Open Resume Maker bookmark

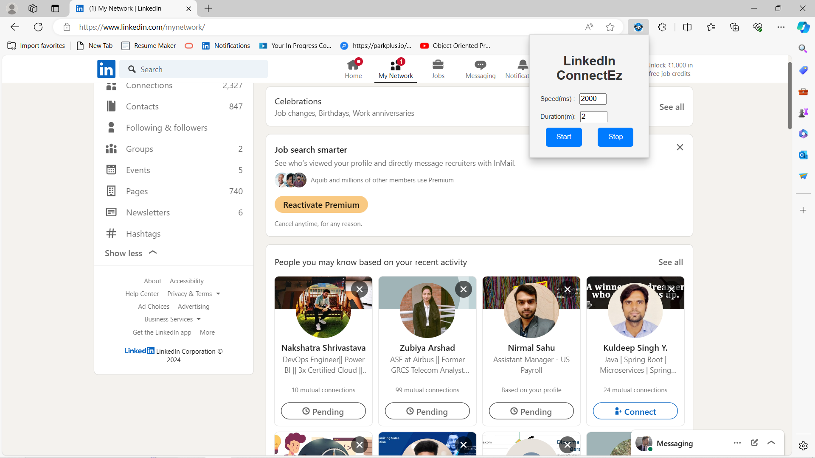click(x=149, y=46)
